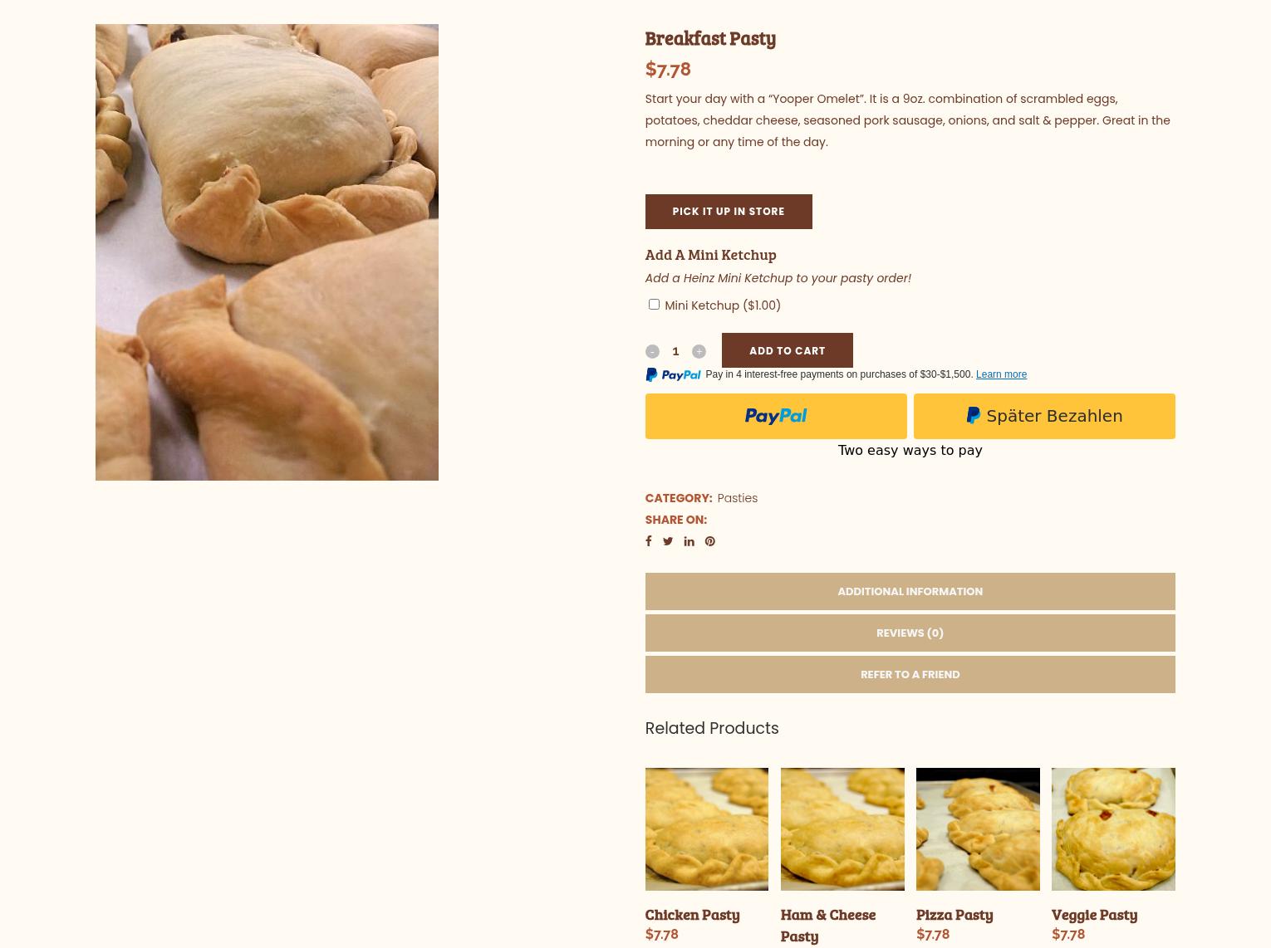Open the Pasties category link
1271x948 pixels.
pos(737,498)
